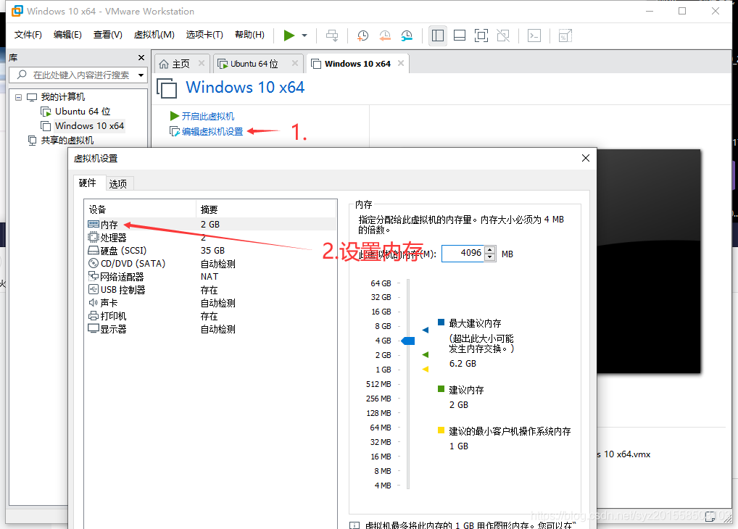Increase memory with the up stepper arrow
The height and width of the screenshot is (529, 738).
(490, 250)
